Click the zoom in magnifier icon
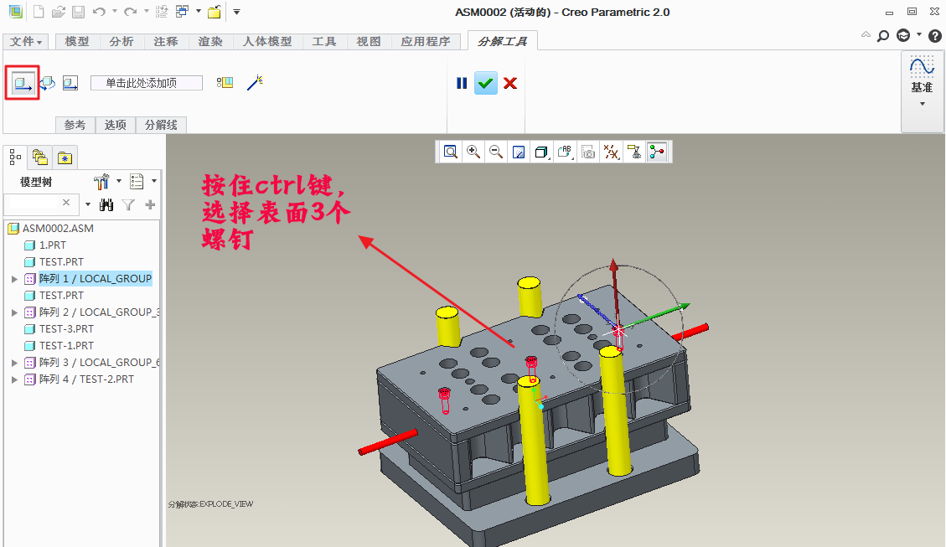 (x=473, y=152)
